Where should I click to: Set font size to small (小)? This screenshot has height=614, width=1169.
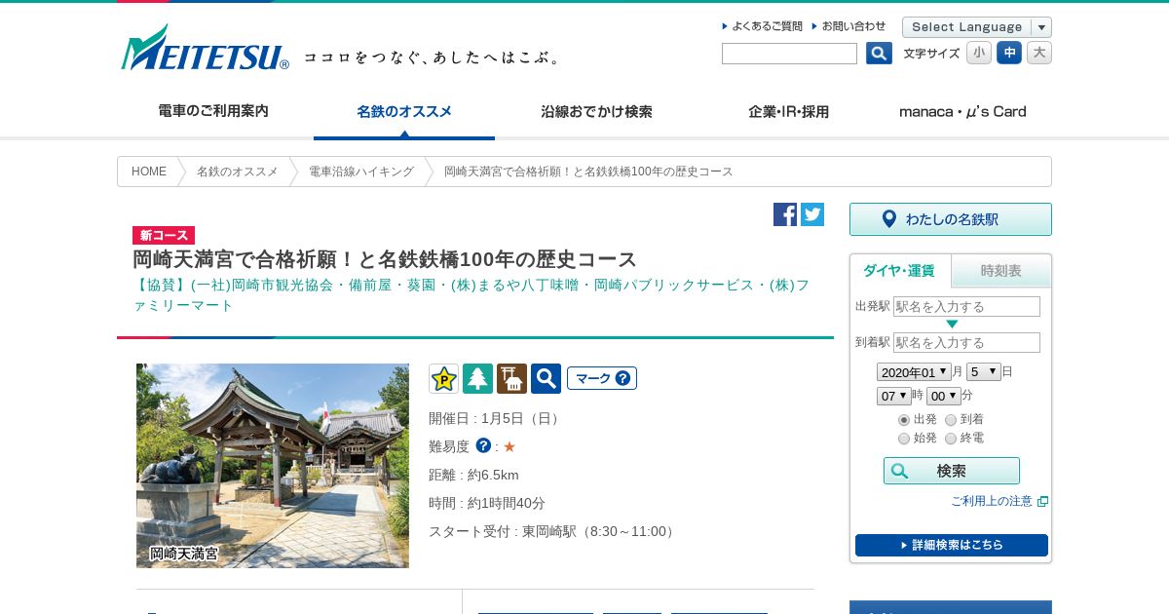[979, 53]
